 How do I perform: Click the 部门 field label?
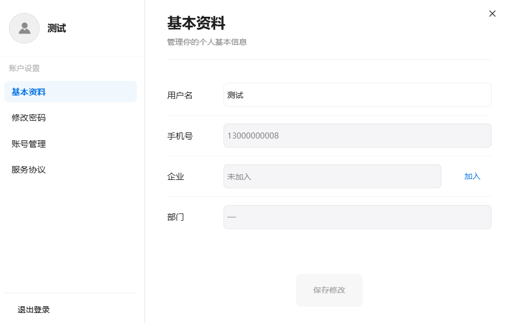pos(175,217)
